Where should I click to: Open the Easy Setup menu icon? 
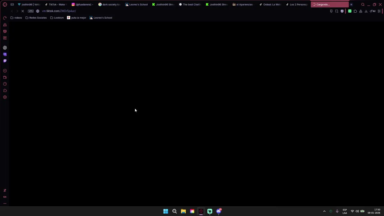point(379,11)
